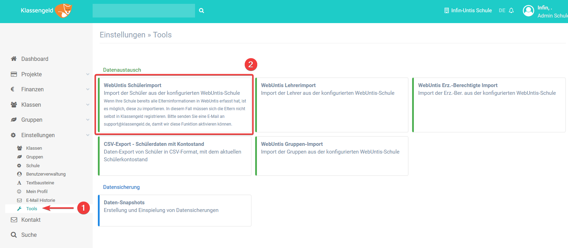Expand the Gruppen menu chevron
The width and height of the screenshot is (568, 248).
point(88,120)
